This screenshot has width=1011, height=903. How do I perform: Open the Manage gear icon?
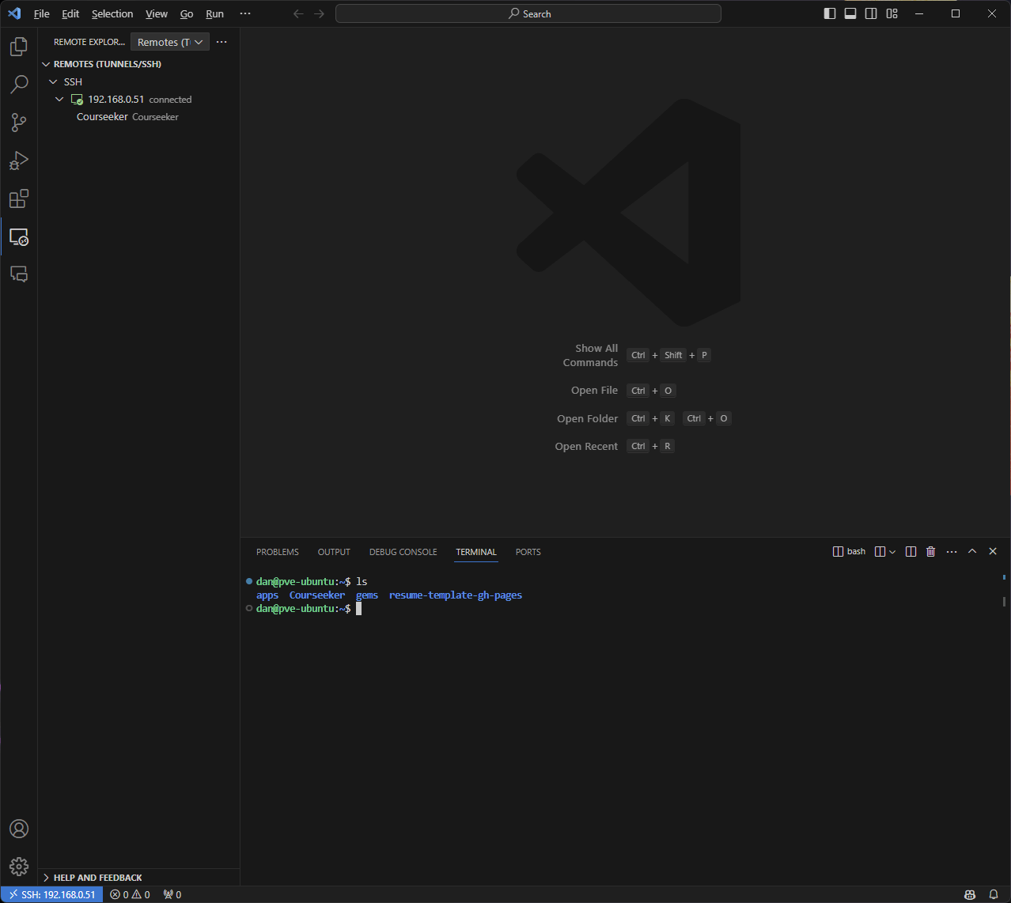[x=19, y=867]
